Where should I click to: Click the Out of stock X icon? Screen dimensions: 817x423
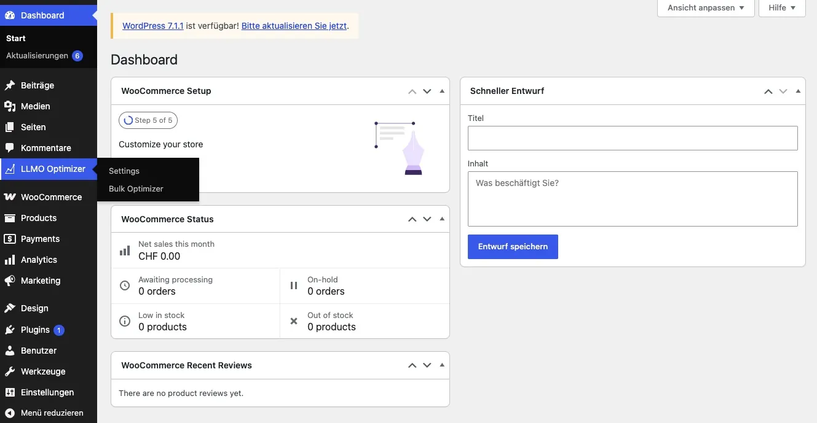point(294,321)
